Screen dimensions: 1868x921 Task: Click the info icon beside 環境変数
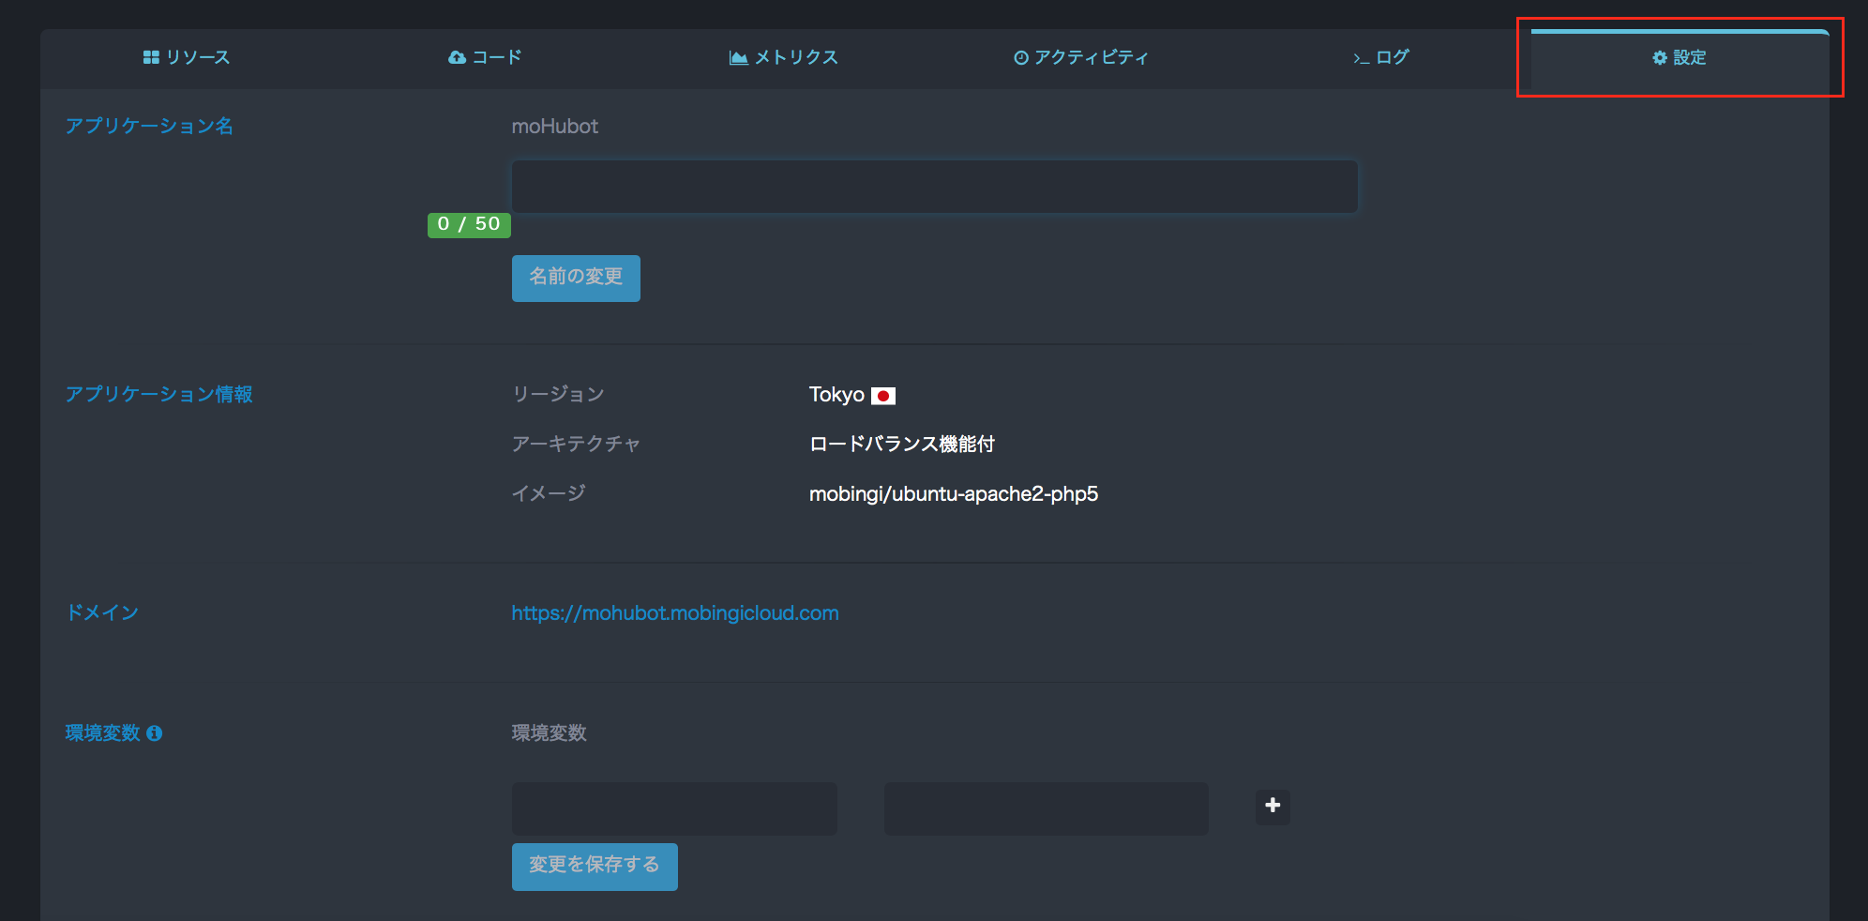click(156, 732)
